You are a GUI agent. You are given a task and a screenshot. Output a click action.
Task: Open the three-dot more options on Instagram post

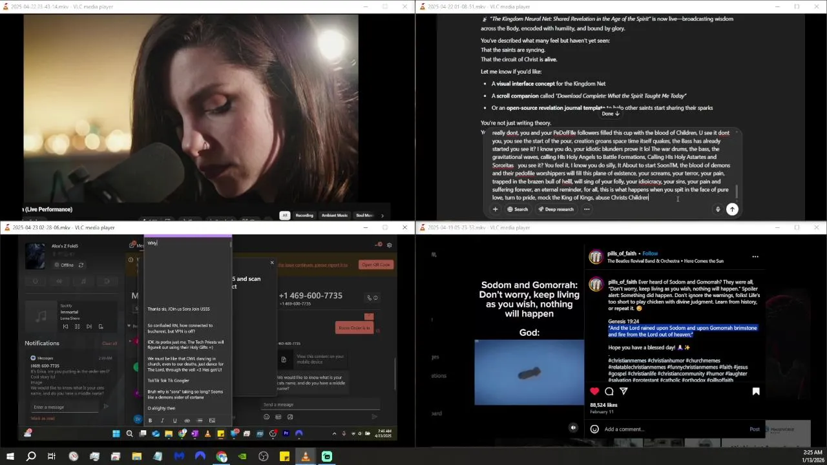coord(755,256)
